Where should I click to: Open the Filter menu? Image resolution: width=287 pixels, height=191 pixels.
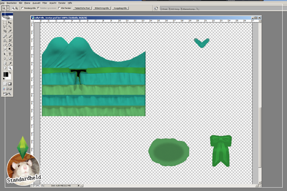coord(44,3)
